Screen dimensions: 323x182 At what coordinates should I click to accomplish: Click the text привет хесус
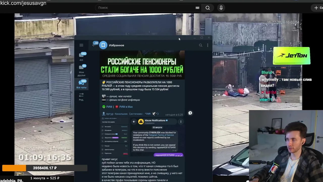tap(110, 159)
